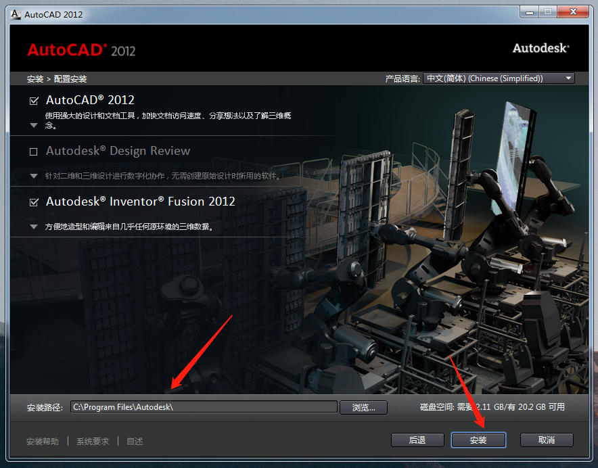Screen dimensions: 598x468
Task: Click the 浏览 (Browse) button
Action: (x=363, y=407)
